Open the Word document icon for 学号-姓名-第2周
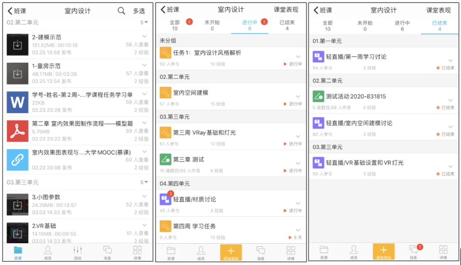 pos(18,102)
